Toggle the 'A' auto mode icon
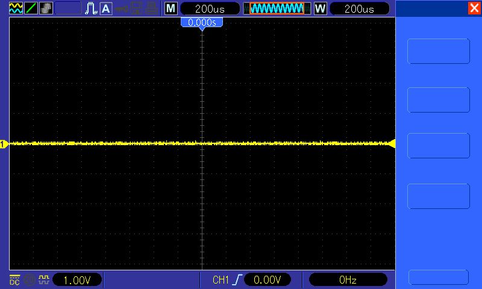The image size is (482, 289). (105, 8)
